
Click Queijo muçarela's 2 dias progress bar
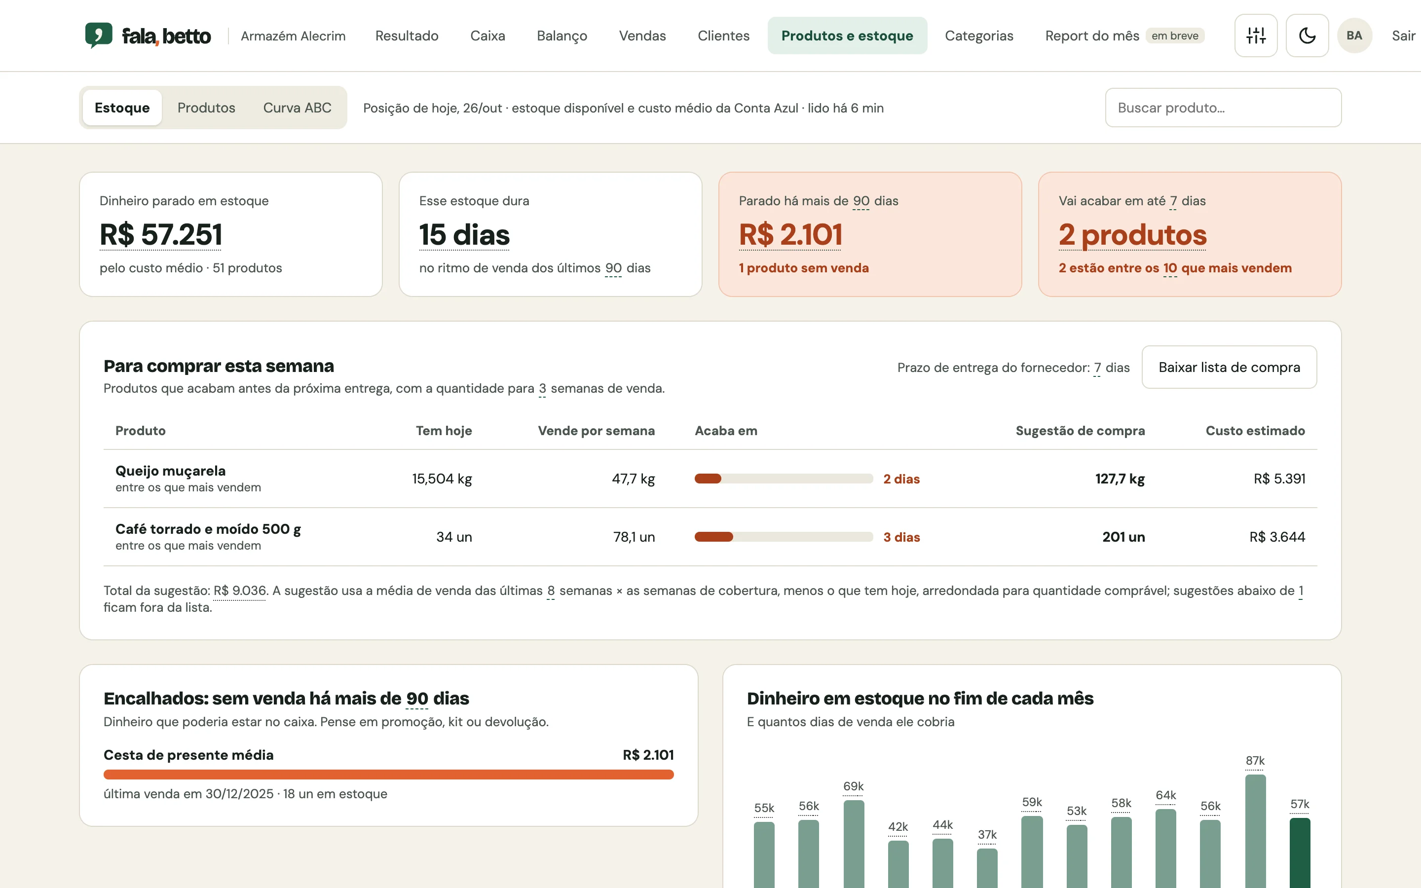[x=784, y=479]
